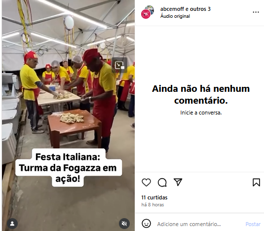Unmute the video sound
Screen dimensions: 264x231
124,224
